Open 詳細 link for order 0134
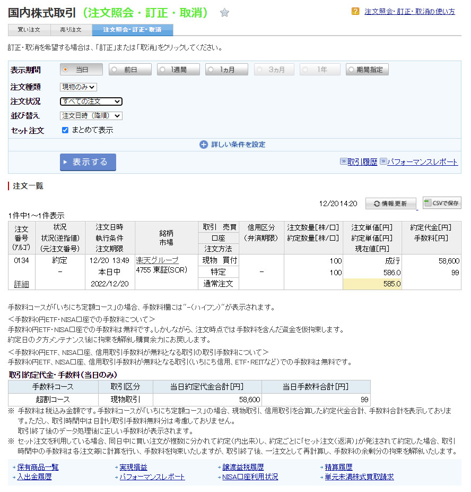 22,284
